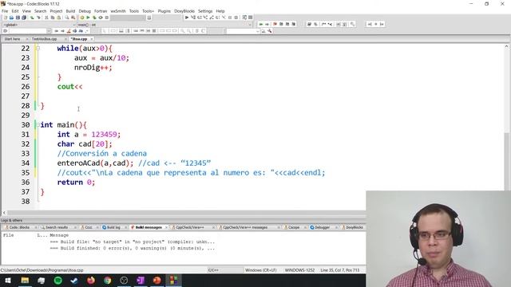Open the Edit menu

point(15,10)
